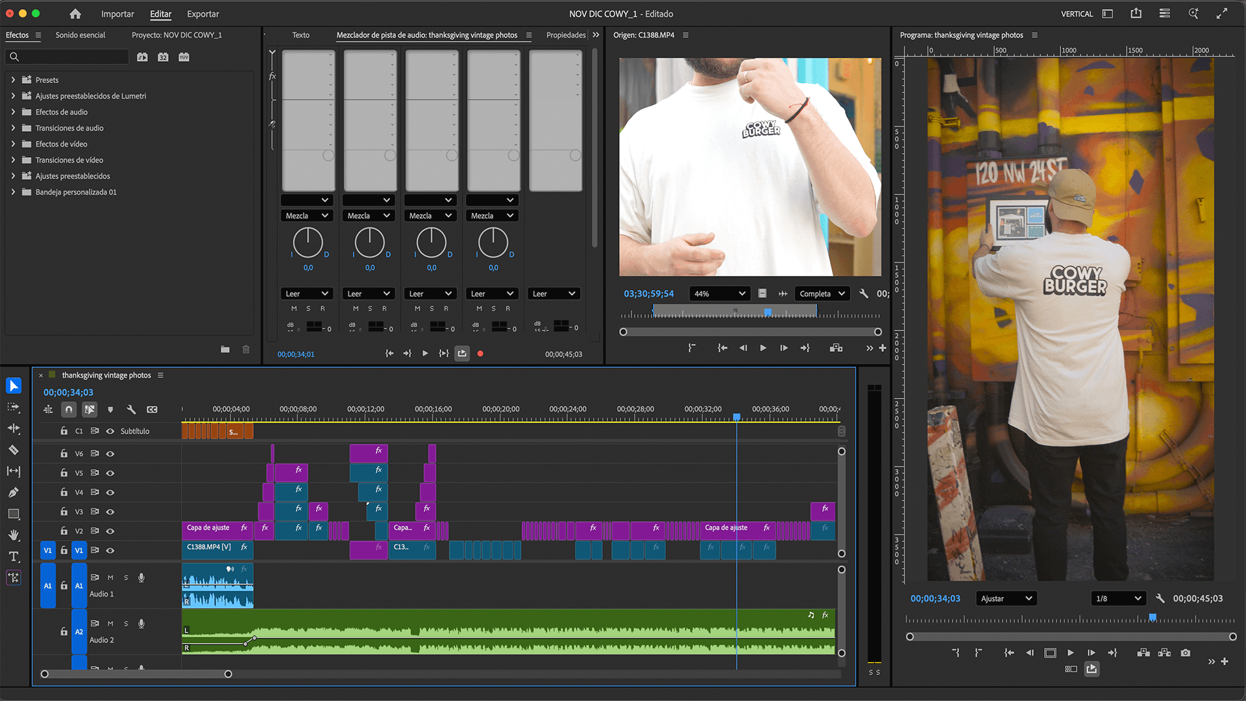Create new bin in Effects panel
The height and width of the screenshot is (701, 1246).
click(225, 349)
